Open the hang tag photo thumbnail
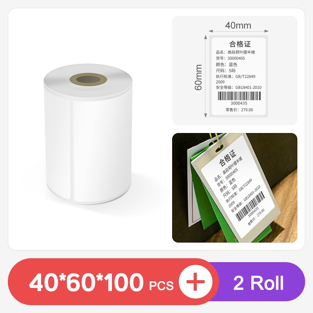Image resolution: width=313 pixels, height=313 pixels. (x=234, y=188)
